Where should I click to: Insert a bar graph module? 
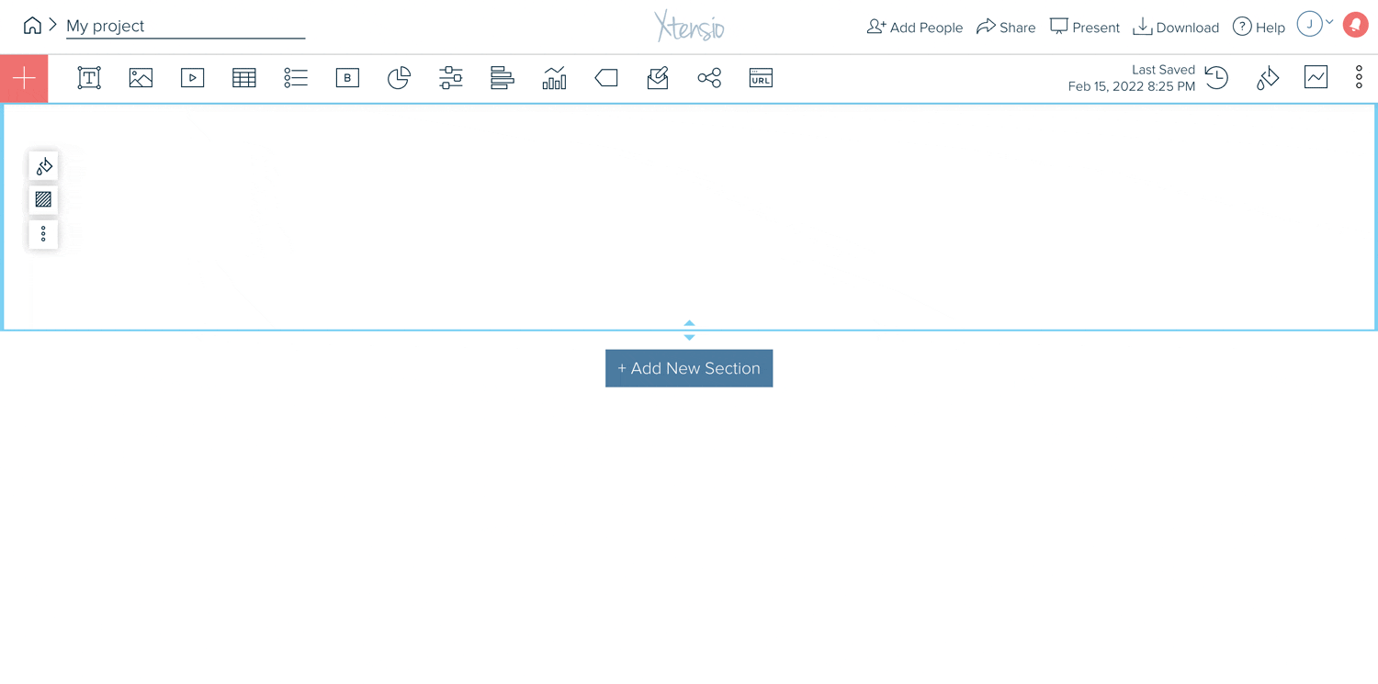pos(503,78)
